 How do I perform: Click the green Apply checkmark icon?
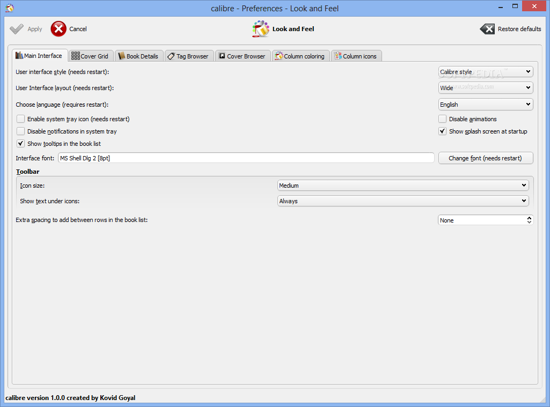point(17,29)
